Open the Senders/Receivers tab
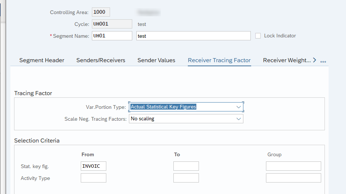346x194 pixels. (x=101, y=60)
